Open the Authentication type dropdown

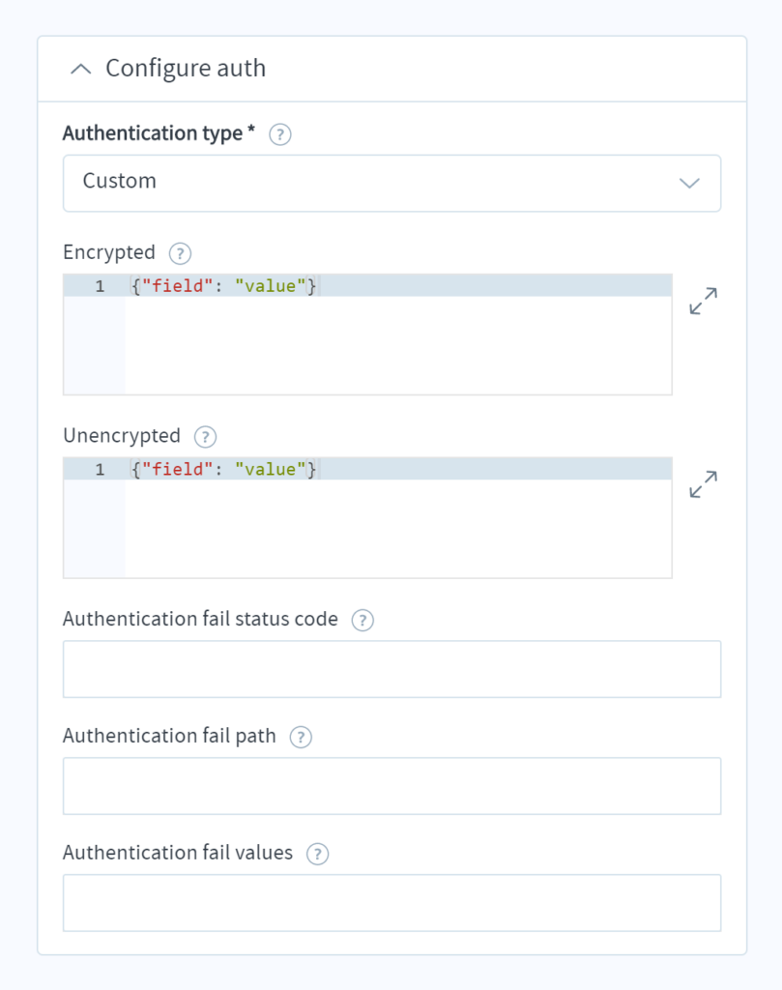(391, 183)
